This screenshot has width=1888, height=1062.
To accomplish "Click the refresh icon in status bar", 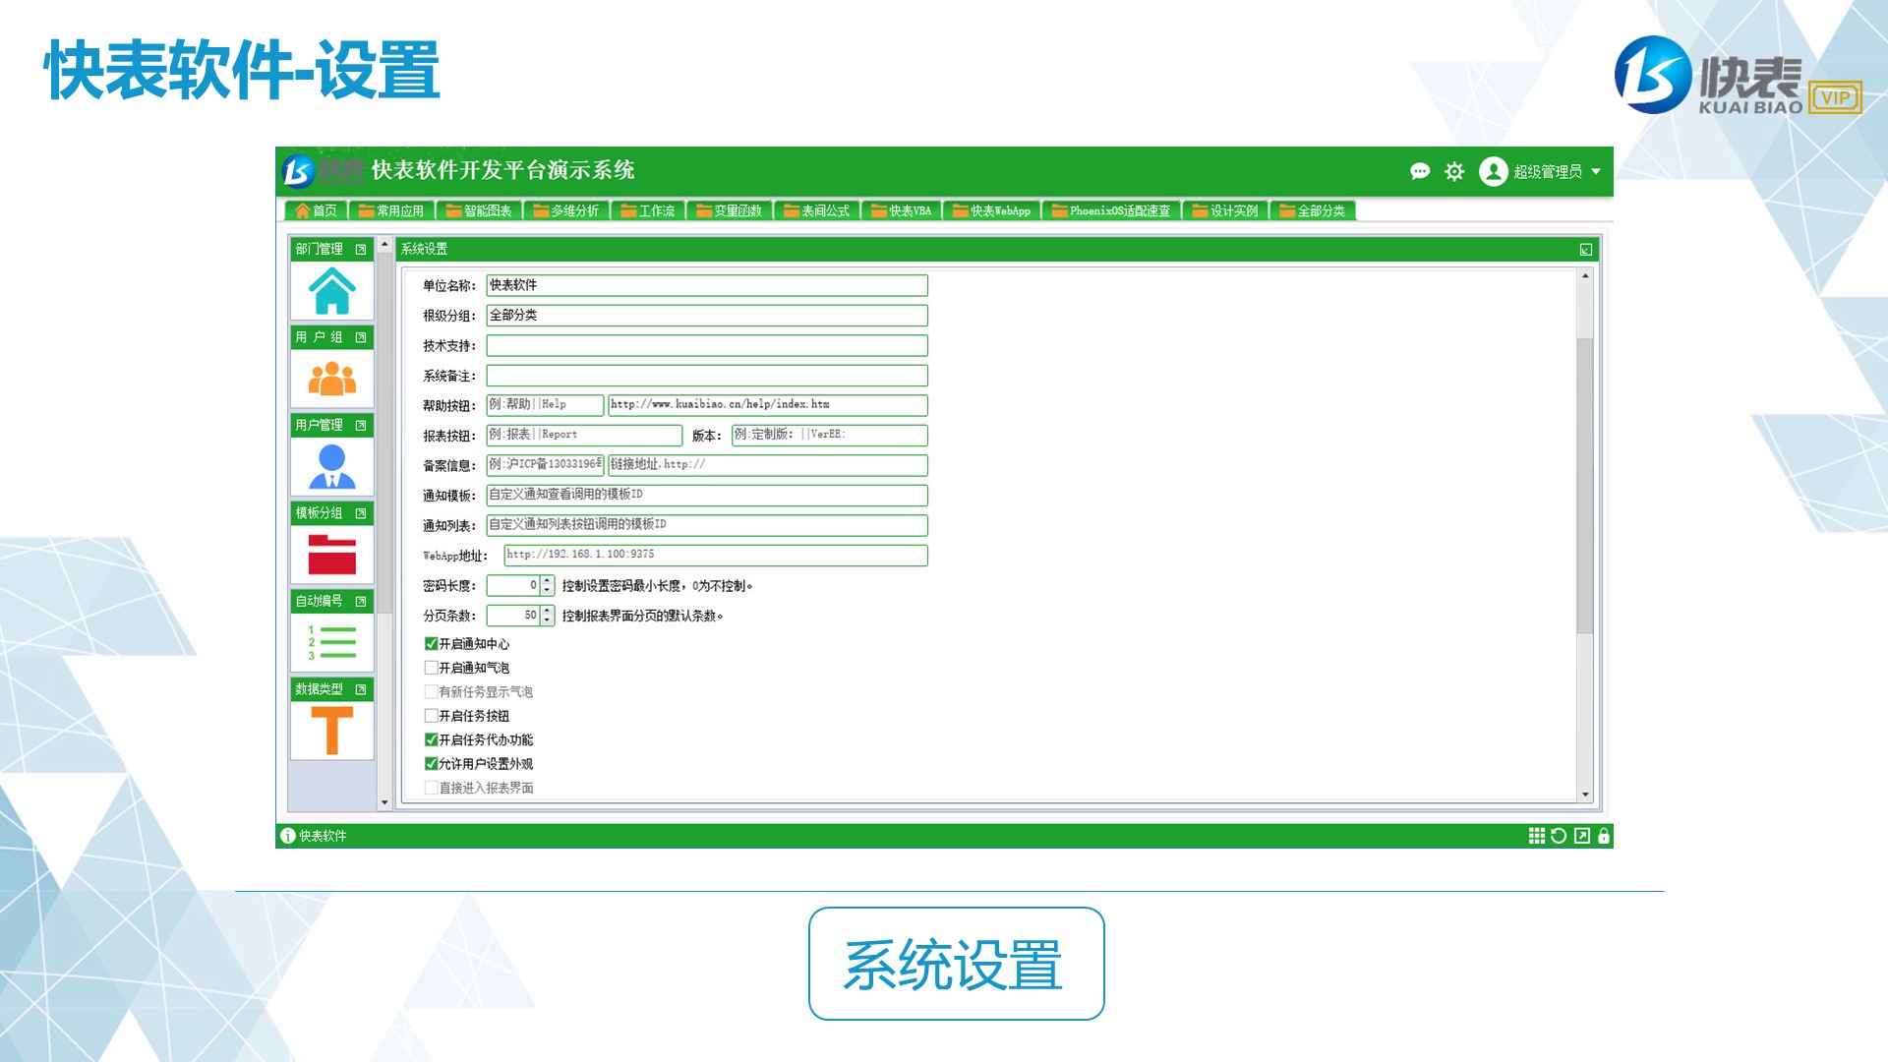I will (1559, 836).
